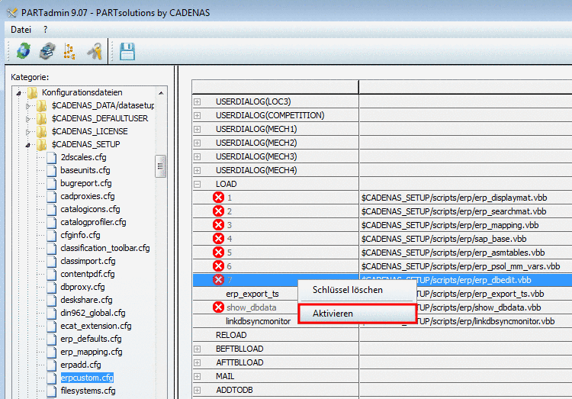Collapse the $CADENAS_SETUP tree node
Image resolution: width=572 pixels, height=399 pixels.
(x=27, y=145)
